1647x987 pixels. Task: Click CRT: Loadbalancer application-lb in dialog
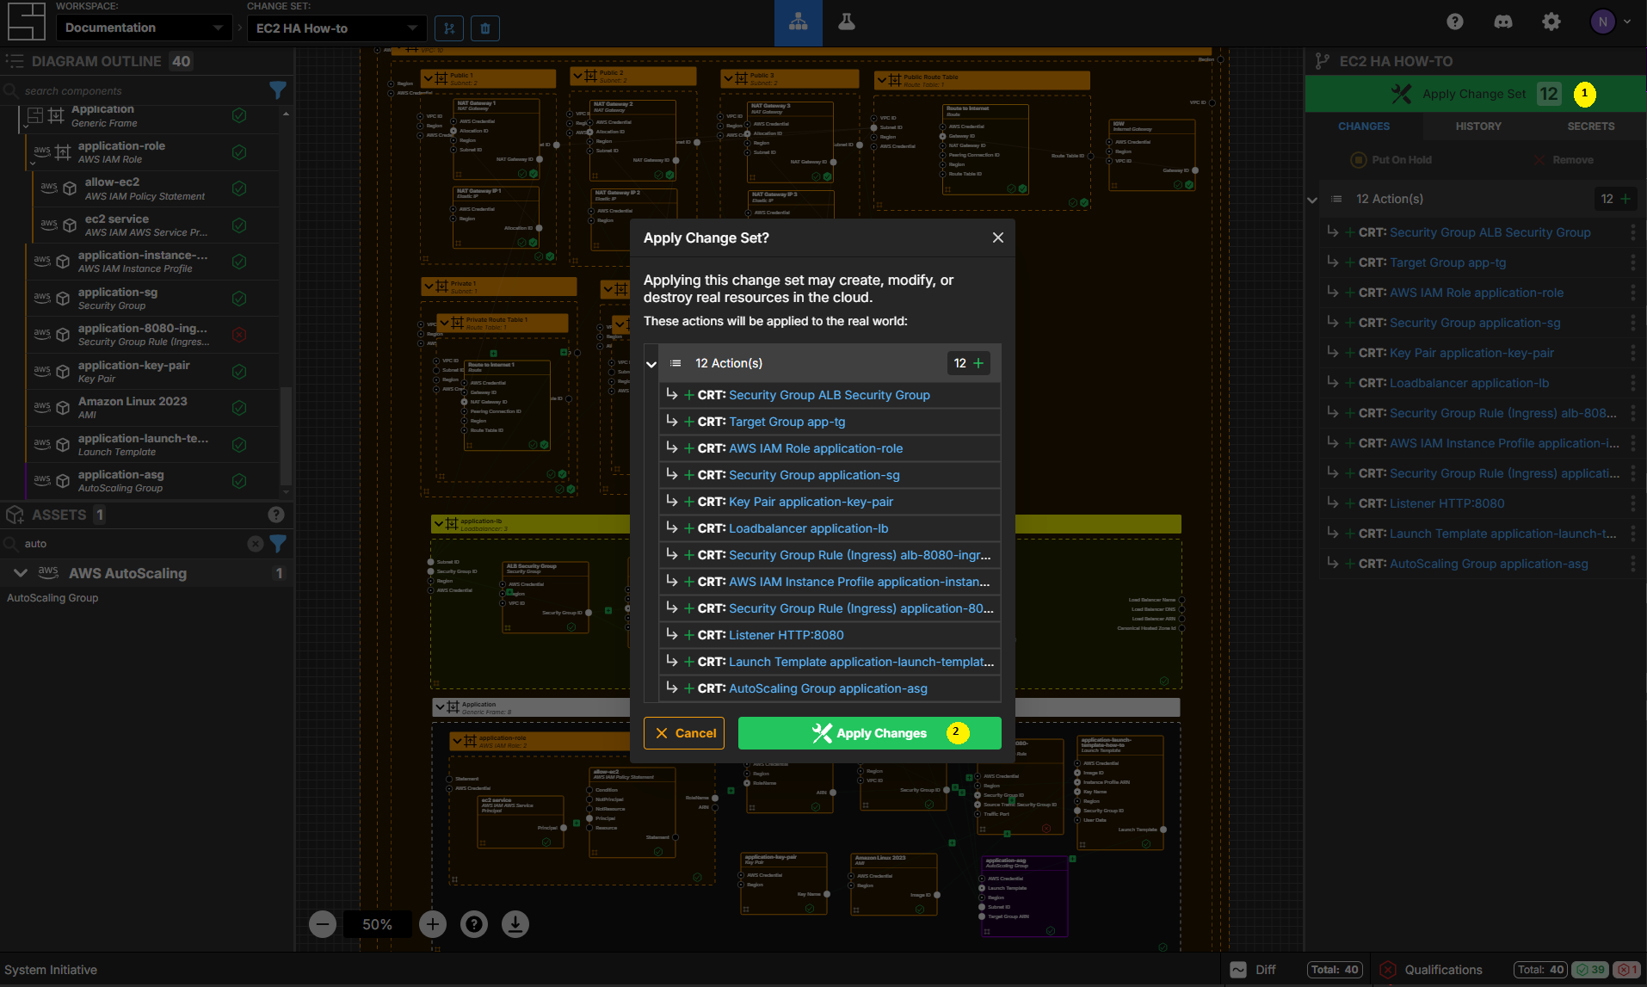click(830, 528)
